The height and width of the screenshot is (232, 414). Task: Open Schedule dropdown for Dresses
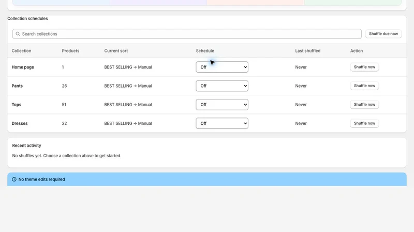coord(222,123)
